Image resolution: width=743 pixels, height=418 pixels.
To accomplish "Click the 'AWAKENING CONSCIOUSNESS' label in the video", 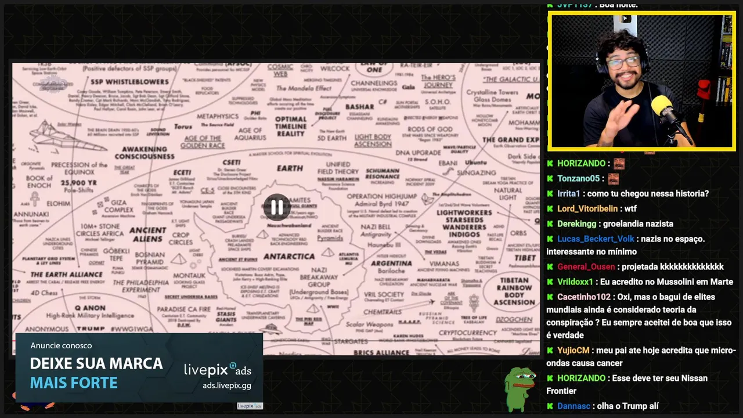I will [145, 153].
